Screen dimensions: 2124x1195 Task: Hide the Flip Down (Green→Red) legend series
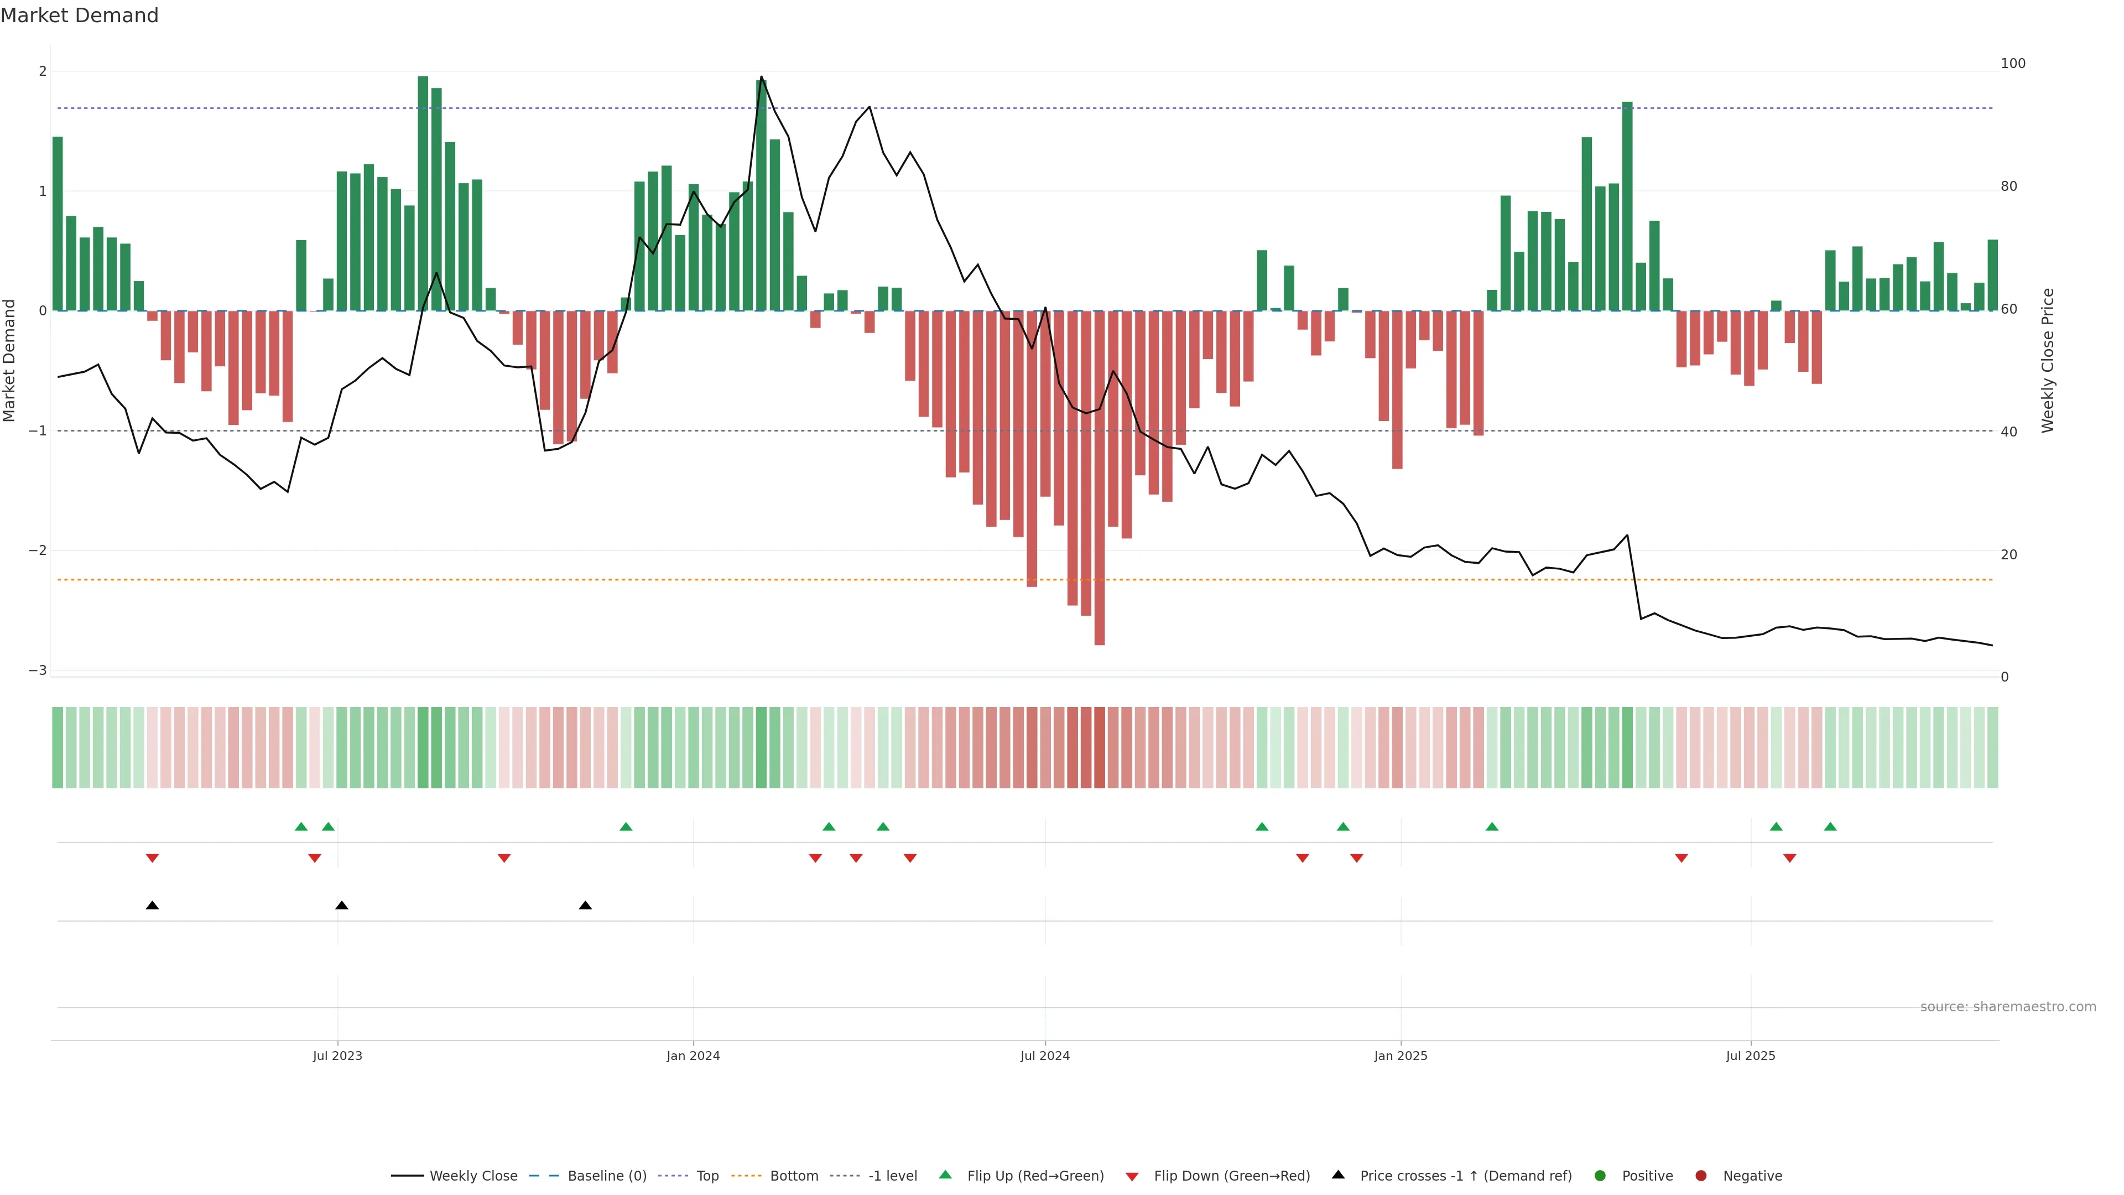point(1231,1176)
